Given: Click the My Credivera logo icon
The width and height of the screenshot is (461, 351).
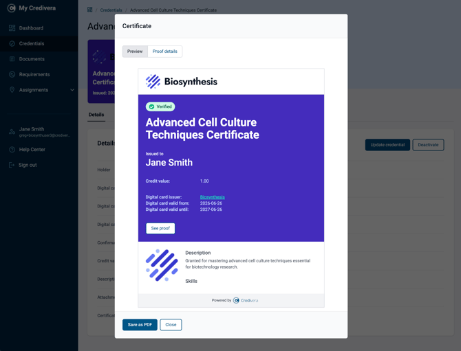Looking at the screenshot, I should click(x=12, y=8).
